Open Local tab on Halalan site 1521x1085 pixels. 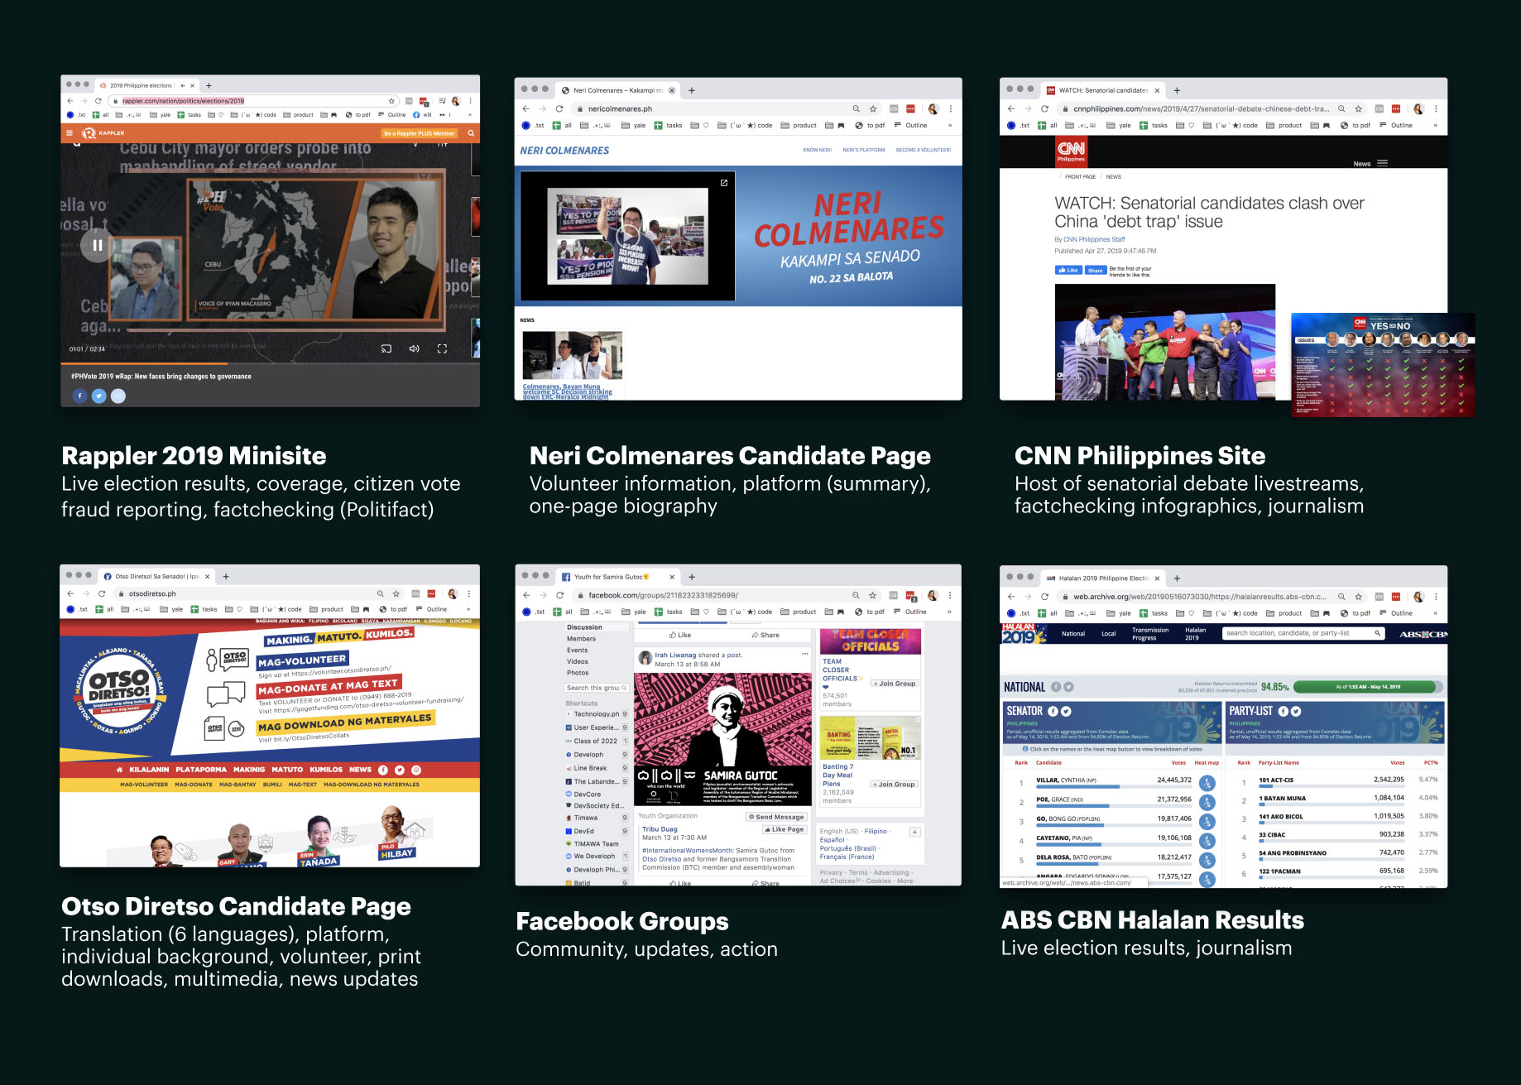pyautogui.click(x=1108, y=634)
